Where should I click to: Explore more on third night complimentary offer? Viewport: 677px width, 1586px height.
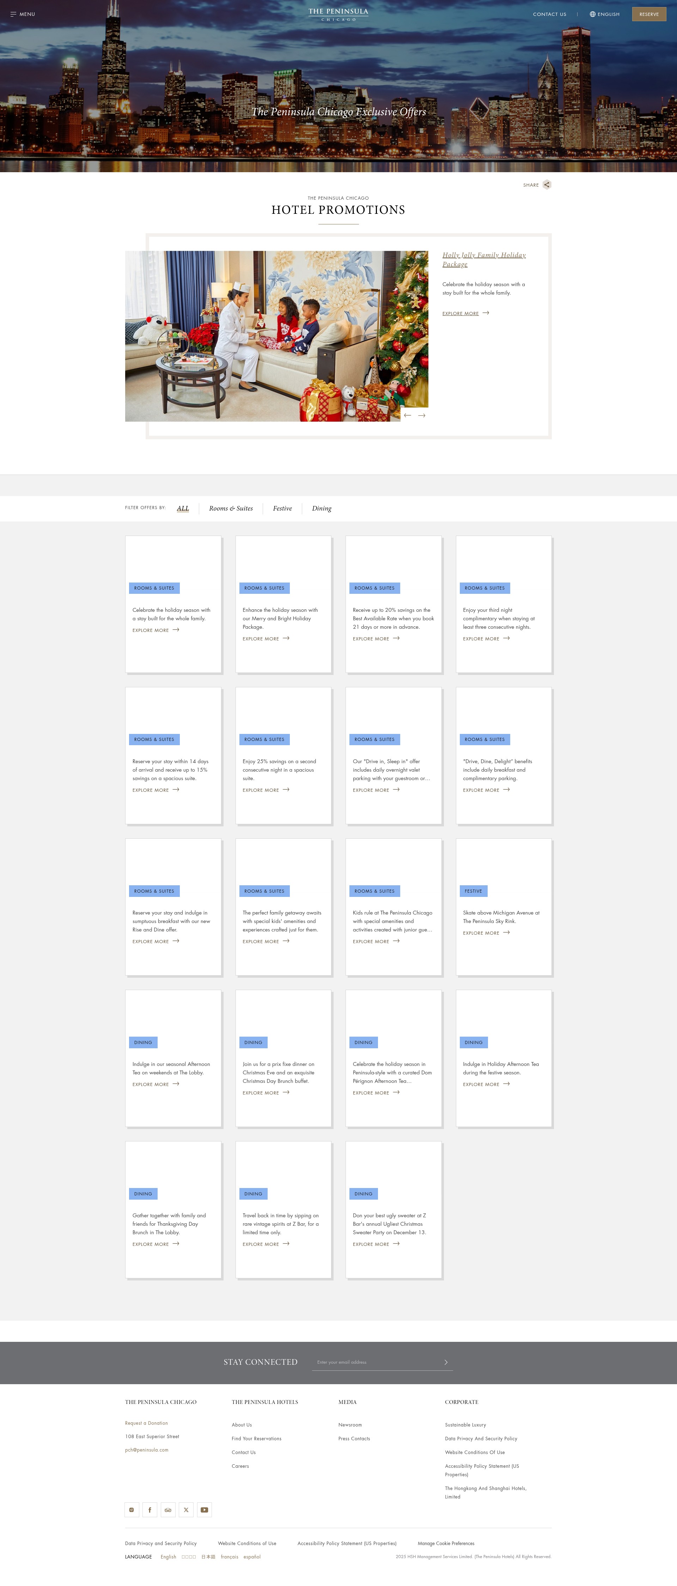coord(486,639)
